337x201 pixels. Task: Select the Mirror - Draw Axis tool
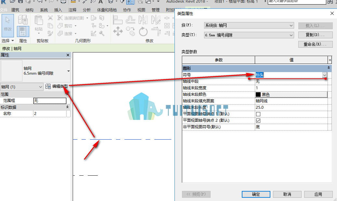[156, 20]
